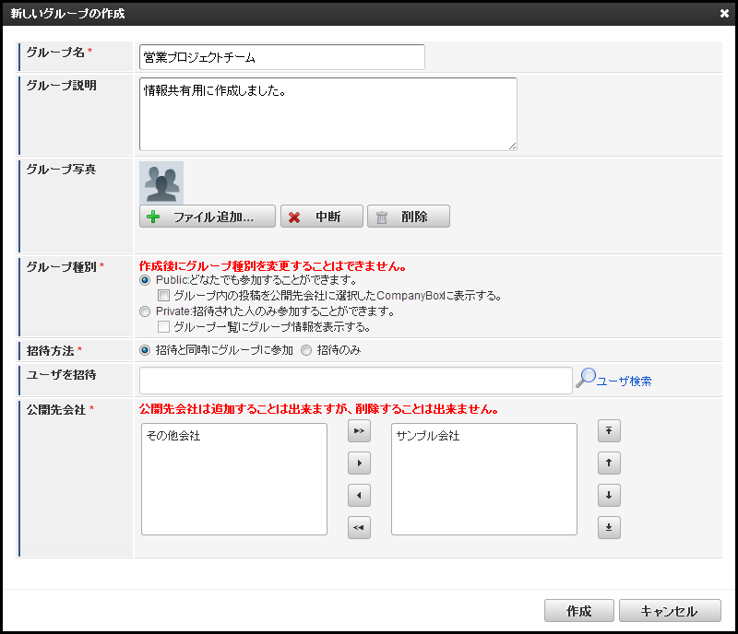
Task: Click the 削除 button
Action: point(409,217)
